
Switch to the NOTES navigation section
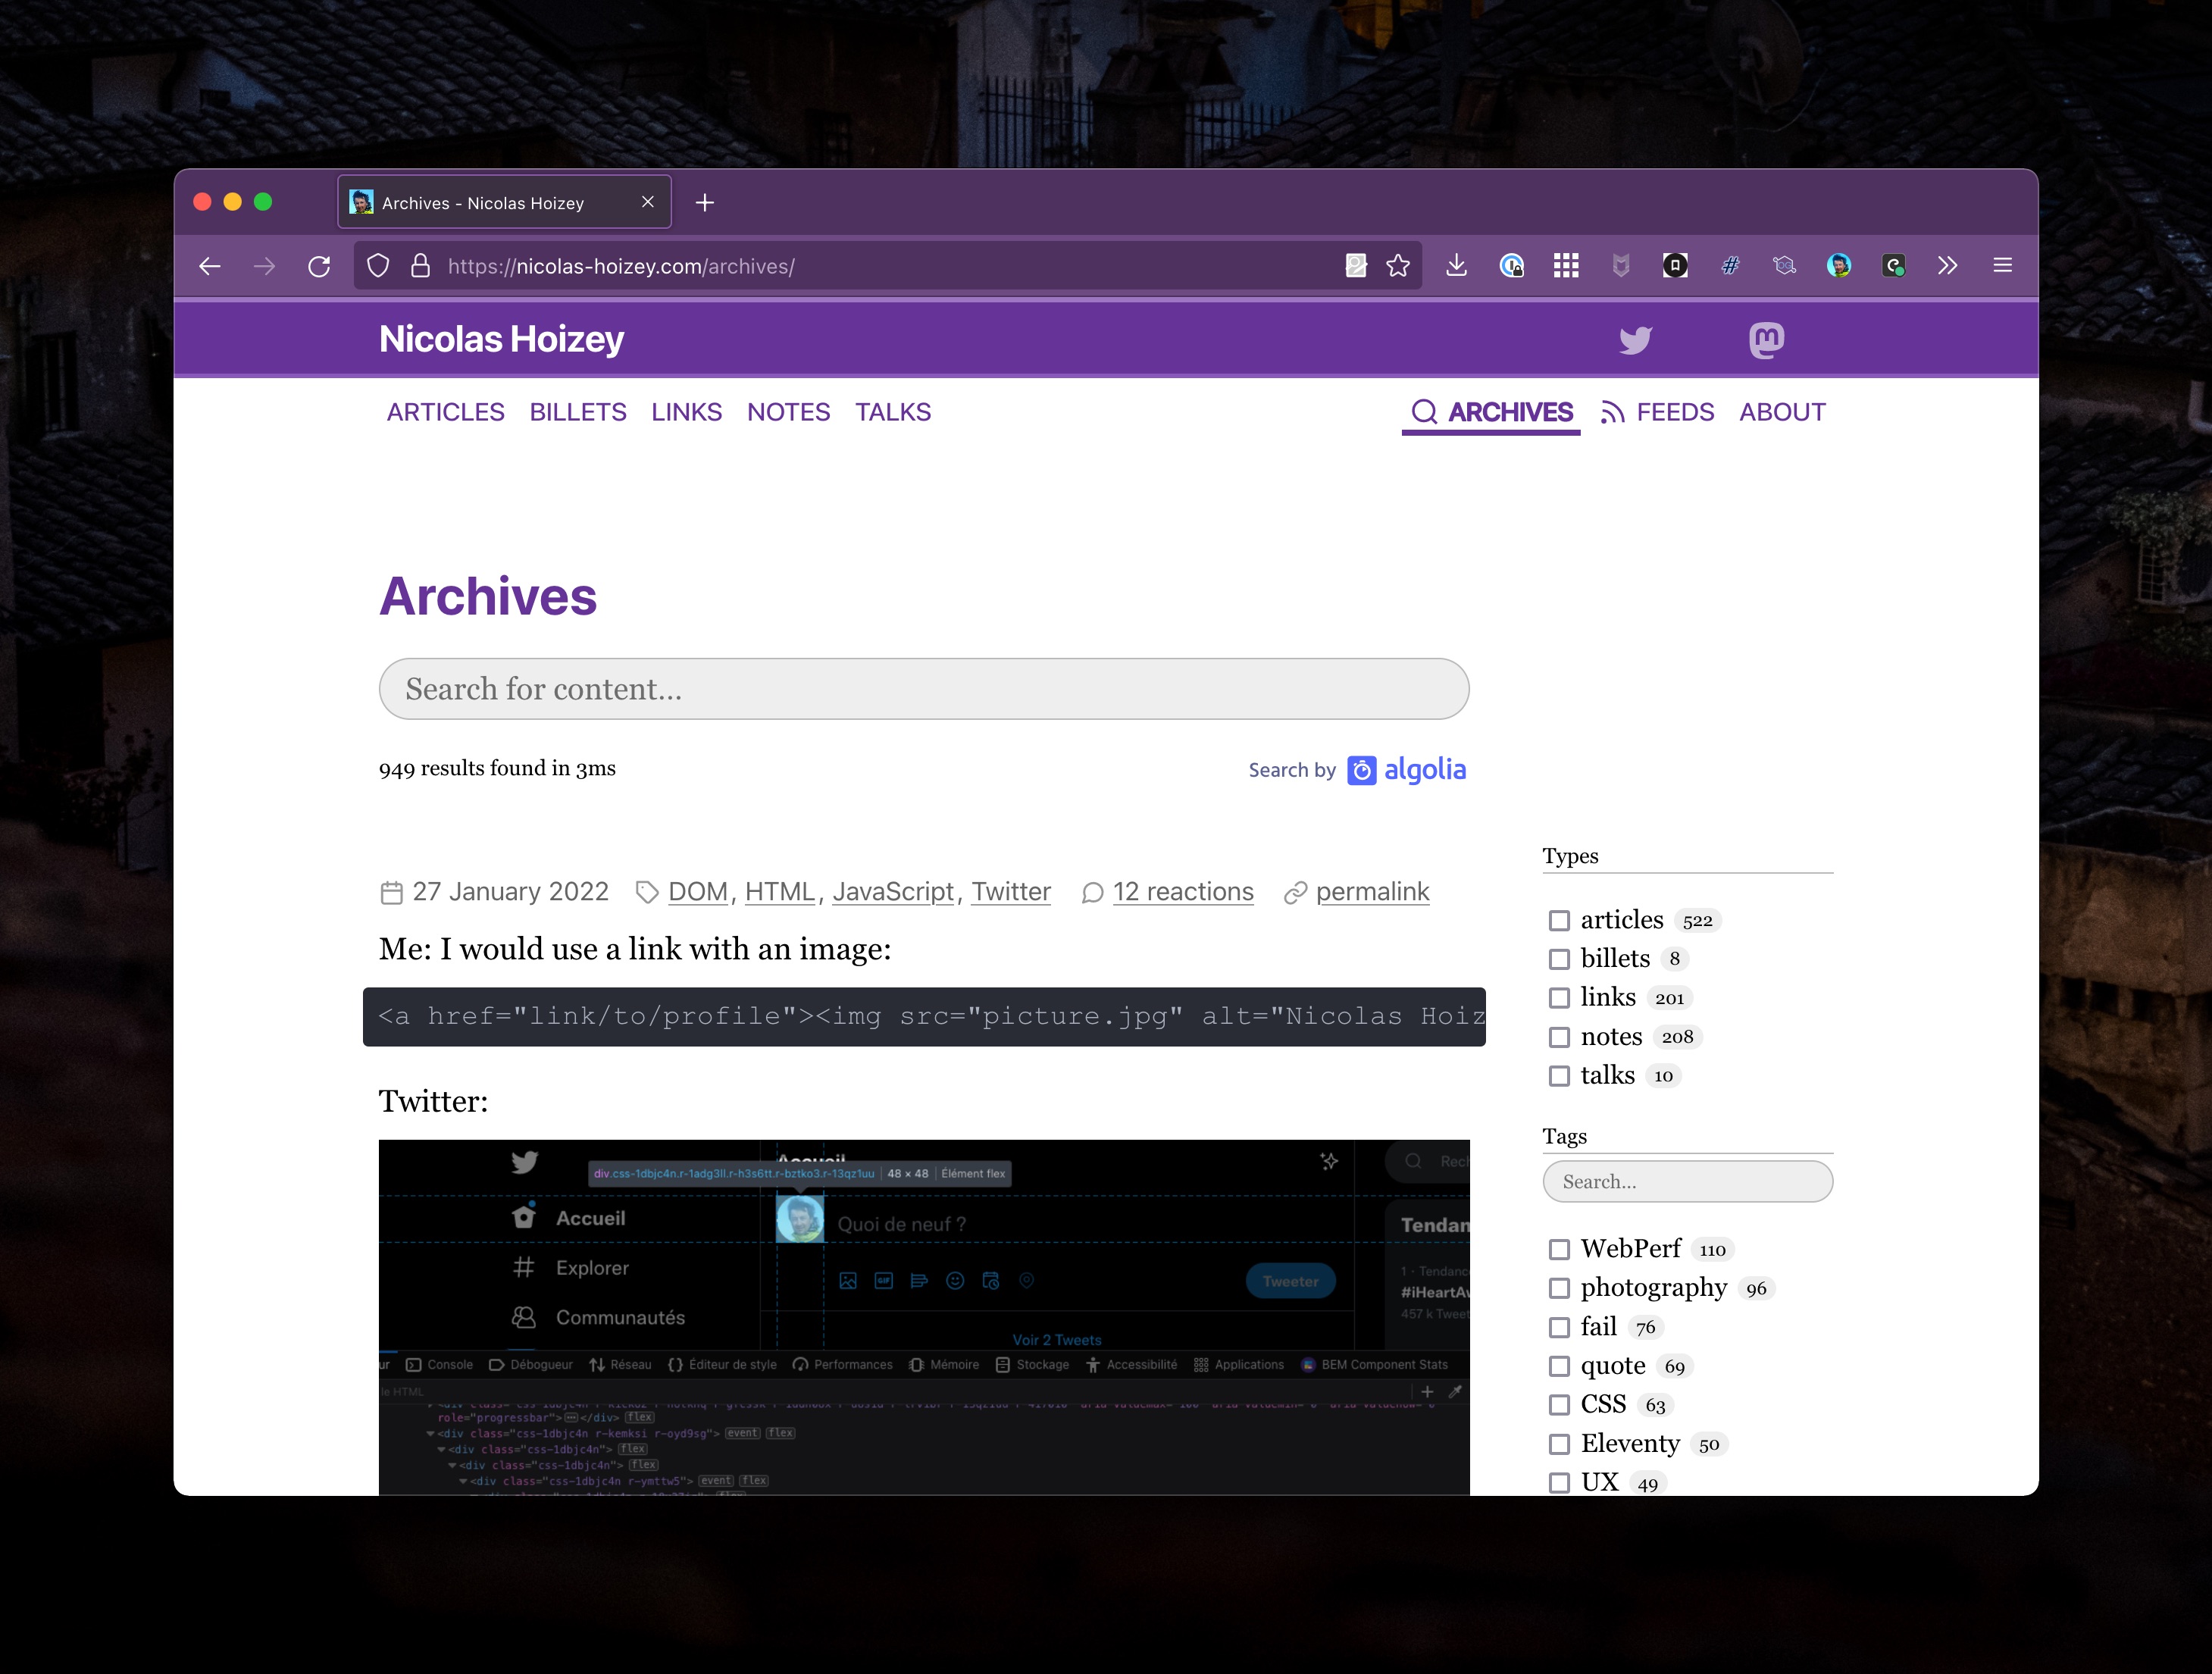pyautogui.click(x=789, y=412)
